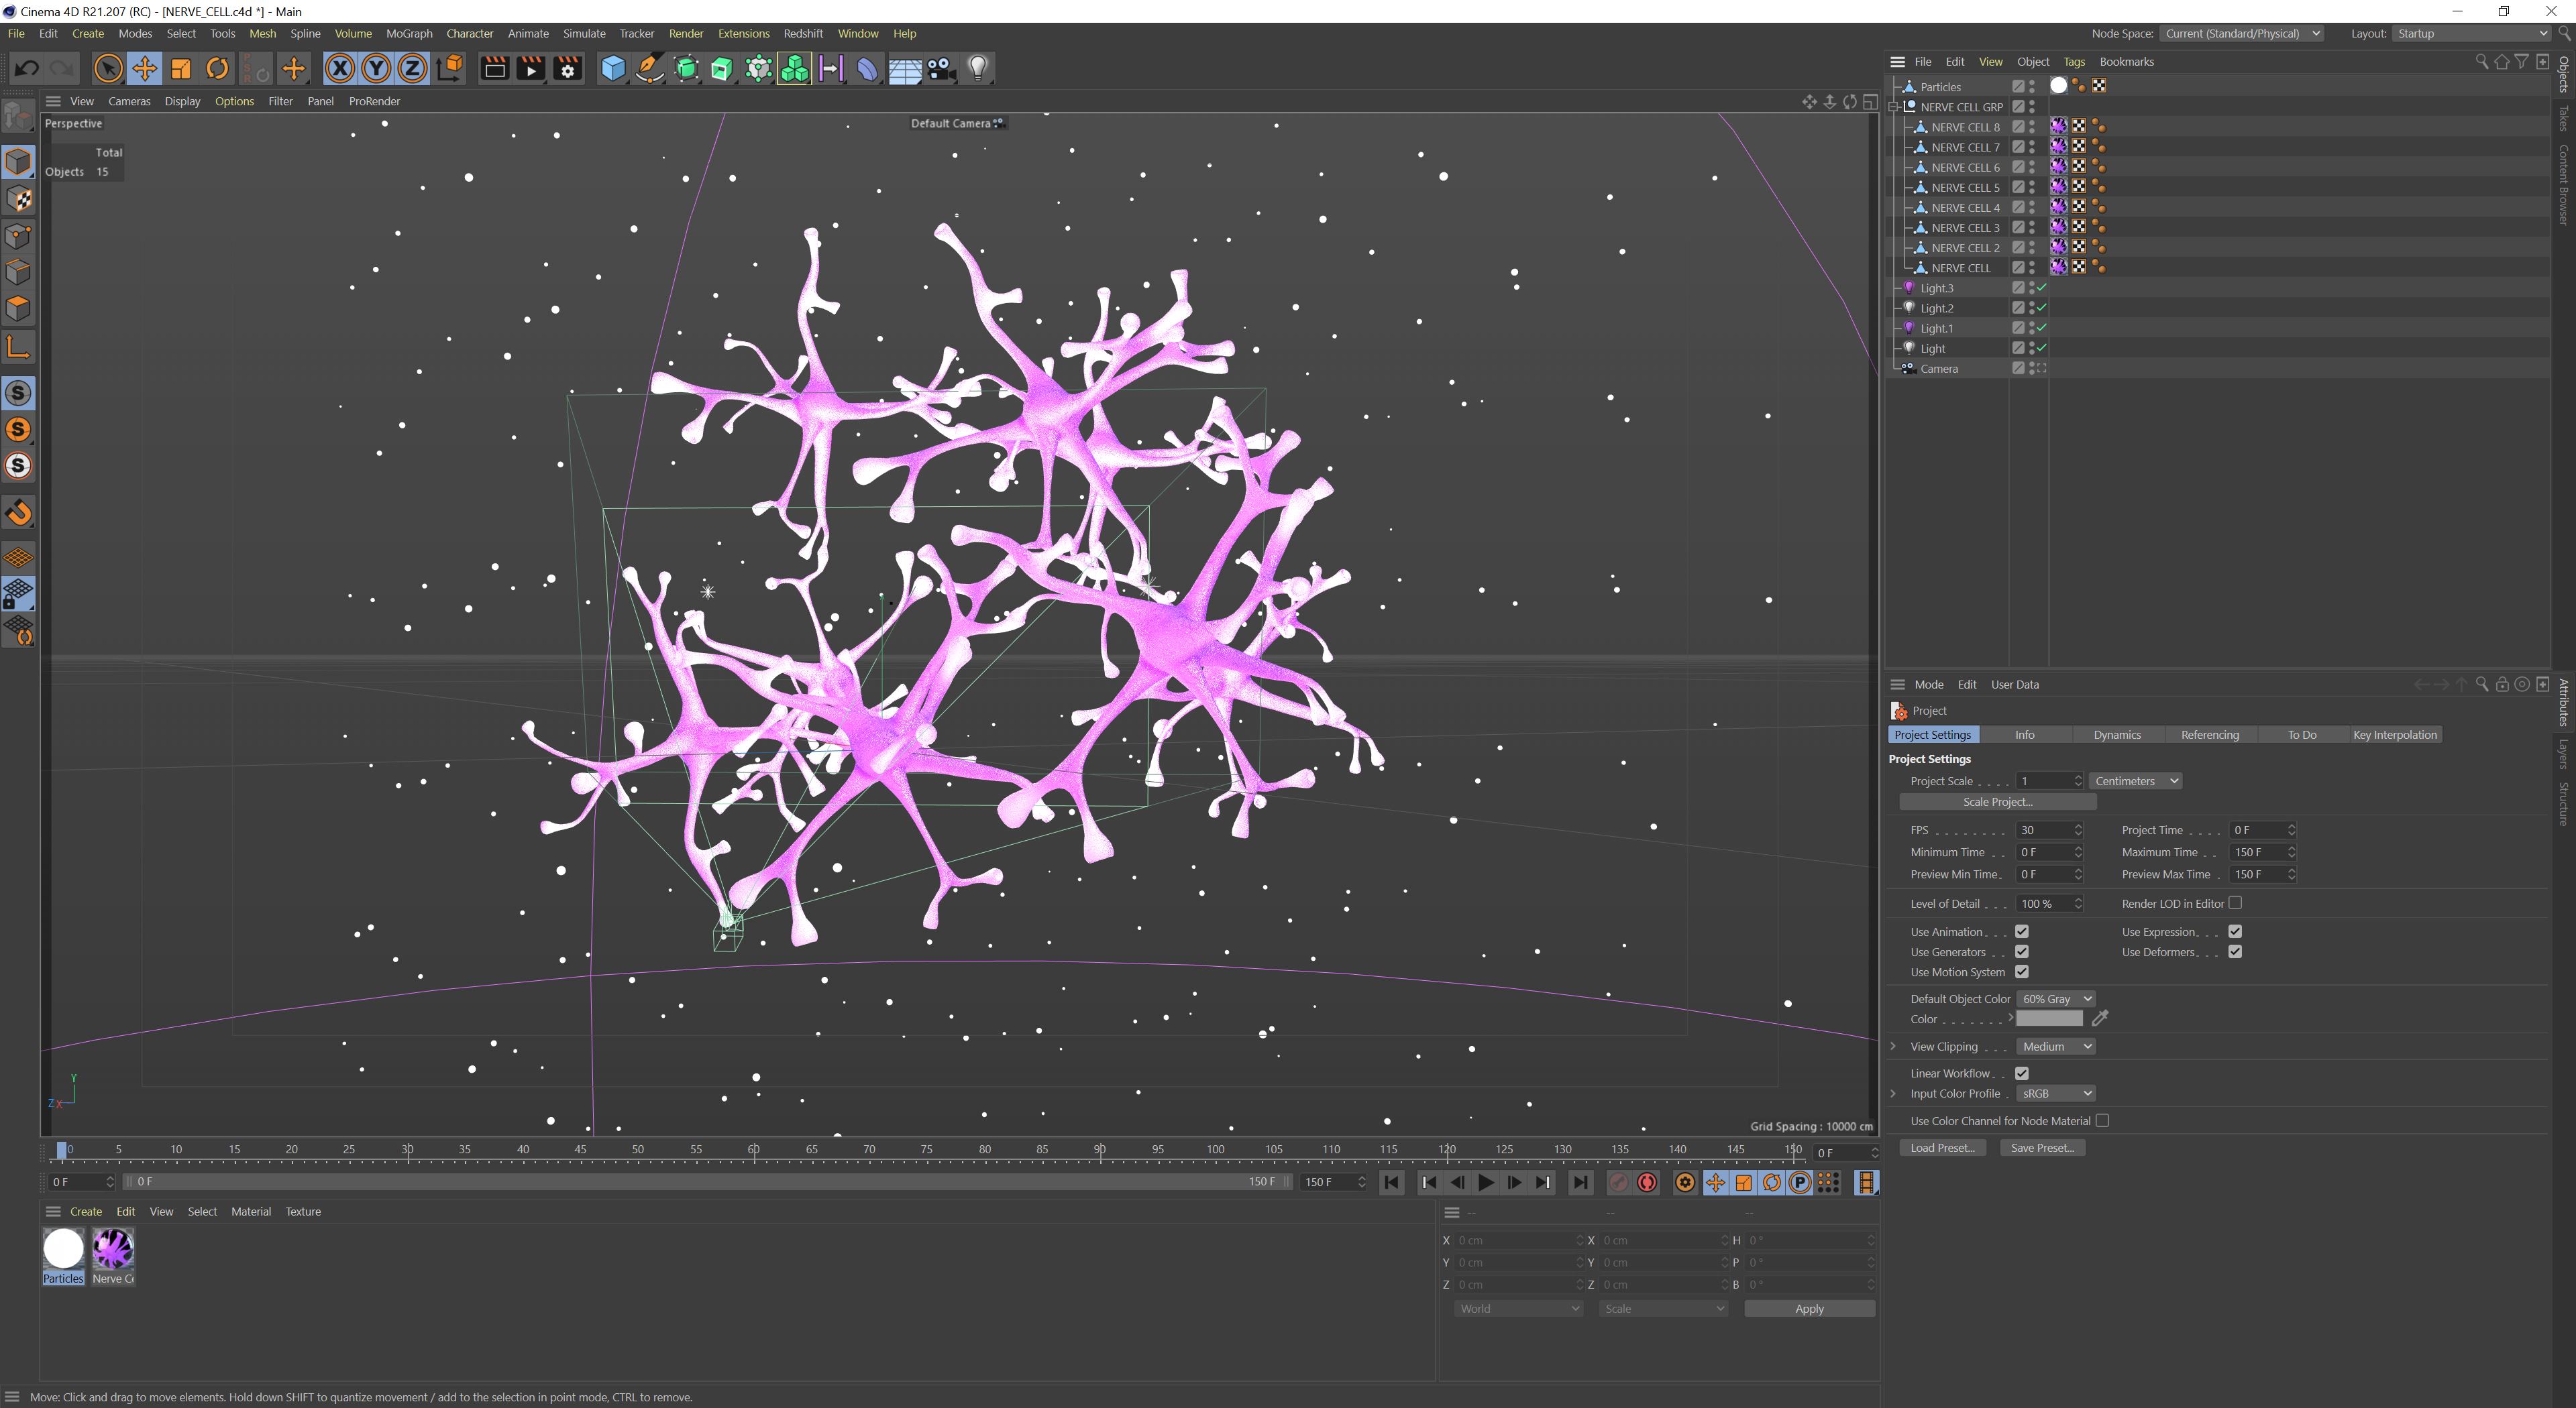Switch to the Dynamics tab
The width and height of the screenshot is (2576, 1408).
coord(2116,734)
